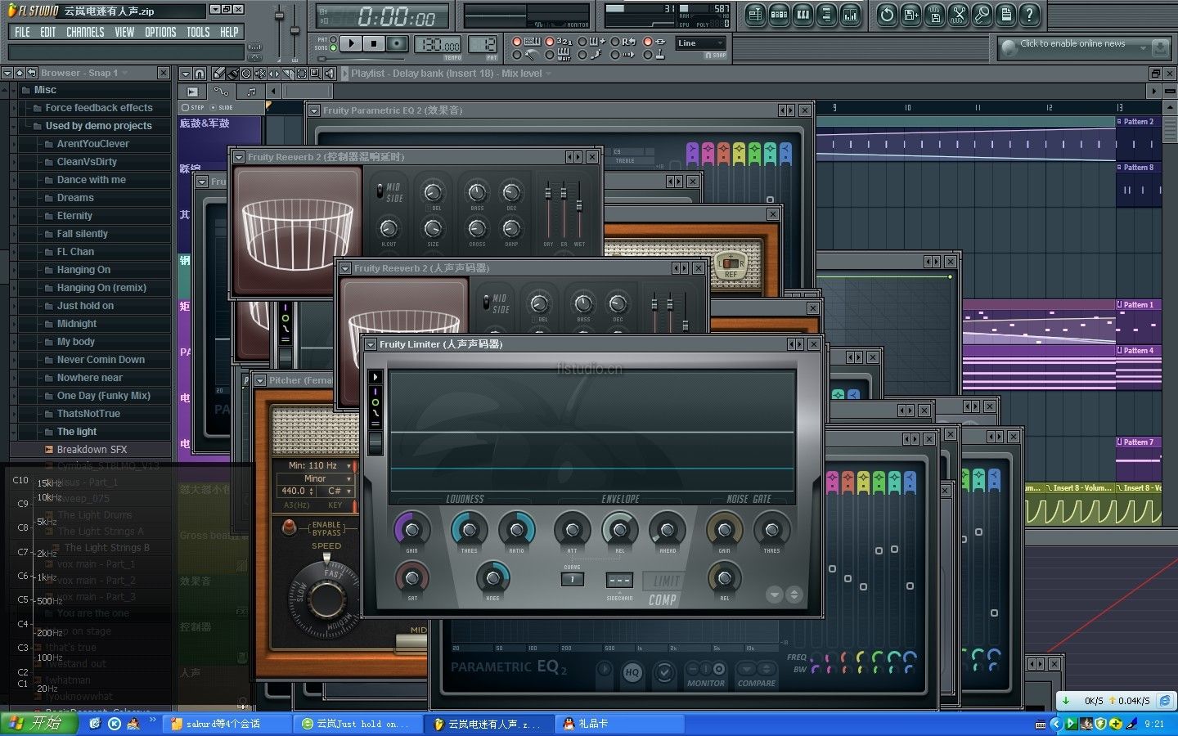
Task: Open the Mixer window toolbar button
Action: point(850,14)
